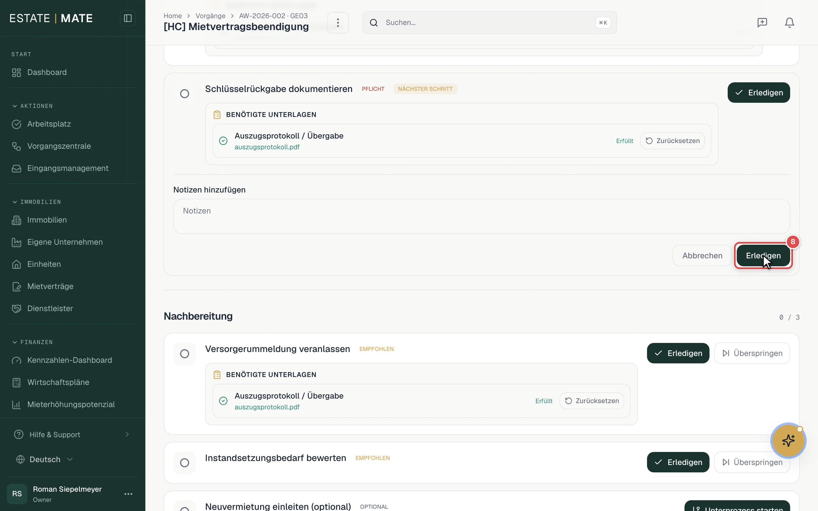The image size is (818, 511).
Task: Click Abbrechen button
Action: (702, 256)
